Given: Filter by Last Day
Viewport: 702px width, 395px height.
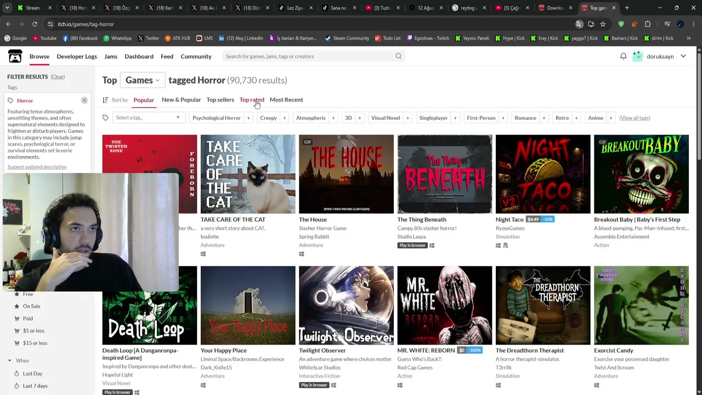Looking at the screenshot, I should pos(33,374).
